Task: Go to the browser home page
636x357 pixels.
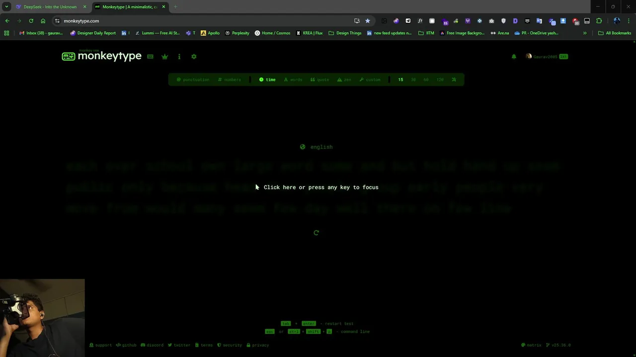Action: 43,21
